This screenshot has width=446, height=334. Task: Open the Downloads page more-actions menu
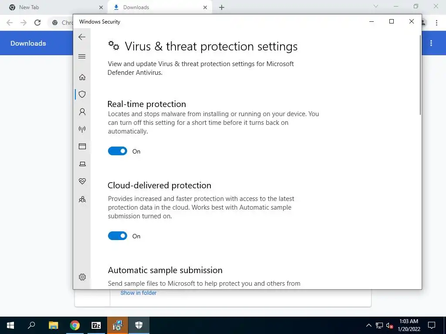click(x=431, y=43)
